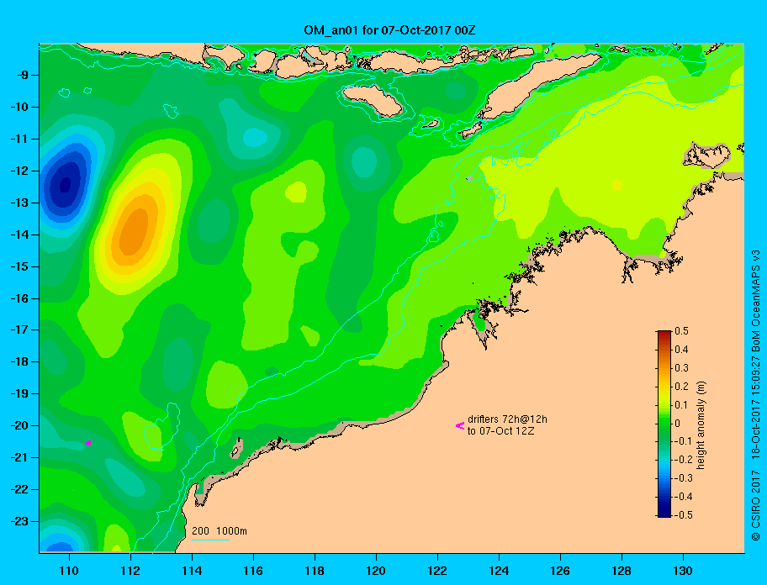Click the -15 latitude axis label
The width and height of the screenshot is (767, 585).
pyautogui.click(x=19, y=266)
